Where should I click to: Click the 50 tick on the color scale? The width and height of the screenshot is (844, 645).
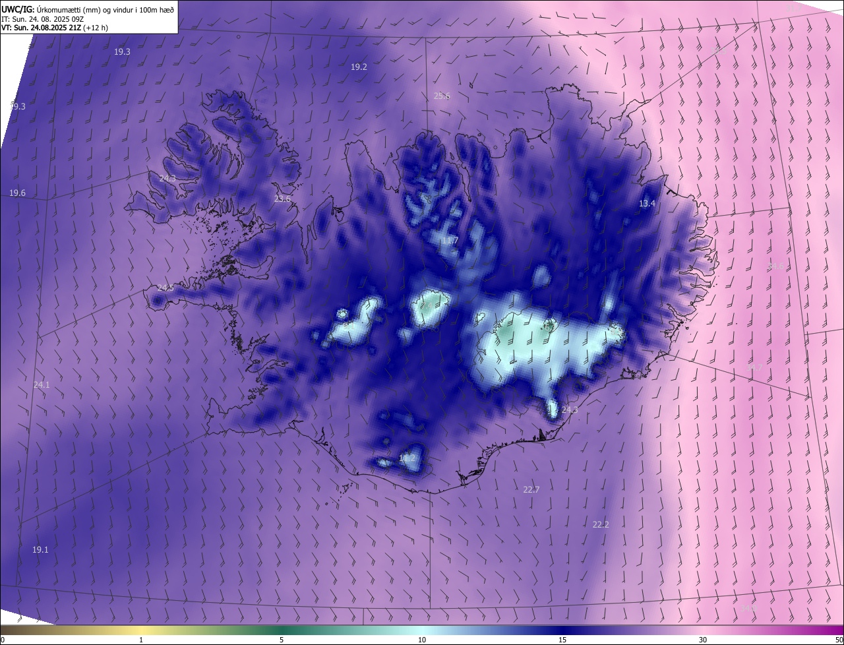coord(839,640)
